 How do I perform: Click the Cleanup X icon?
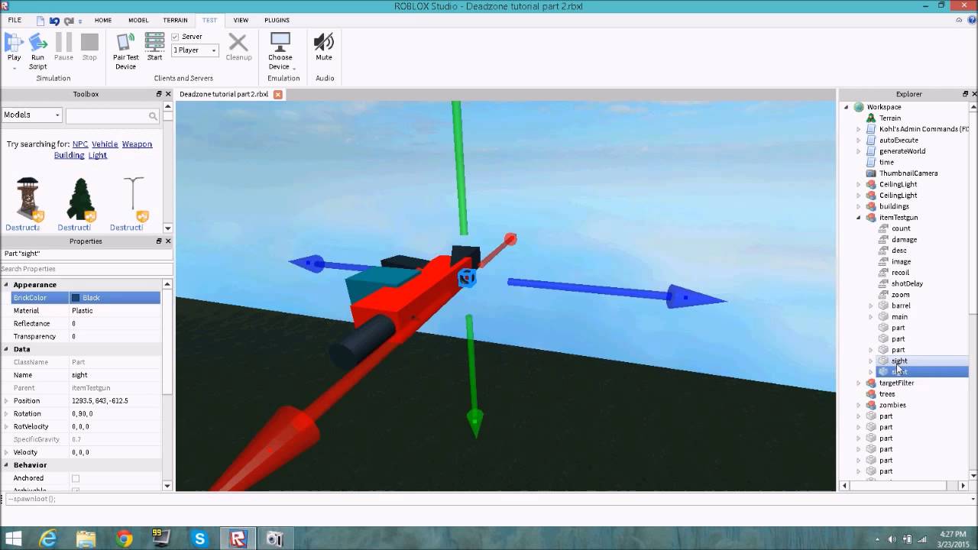(x=238, y=43)
